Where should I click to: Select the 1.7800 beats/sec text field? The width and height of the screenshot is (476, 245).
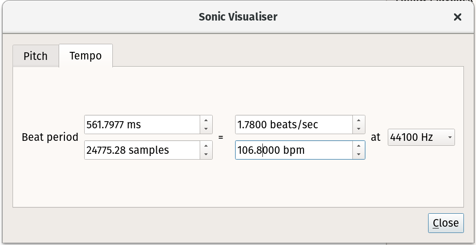[x=293, y=125]
